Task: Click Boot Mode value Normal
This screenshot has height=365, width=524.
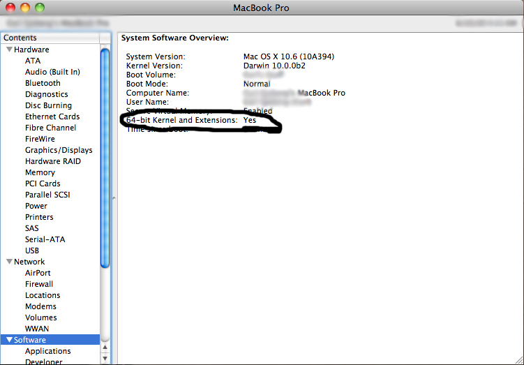Action: 257,84
